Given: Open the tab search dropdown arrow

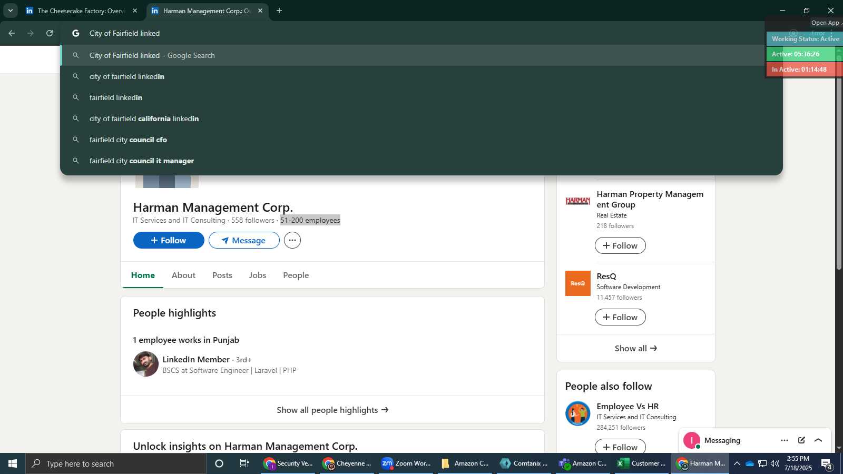Looking at the screenshot, I should [10, 11].
